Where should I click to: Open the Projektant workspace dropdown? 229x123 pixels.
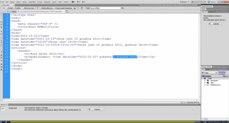(x=183, y=2)
